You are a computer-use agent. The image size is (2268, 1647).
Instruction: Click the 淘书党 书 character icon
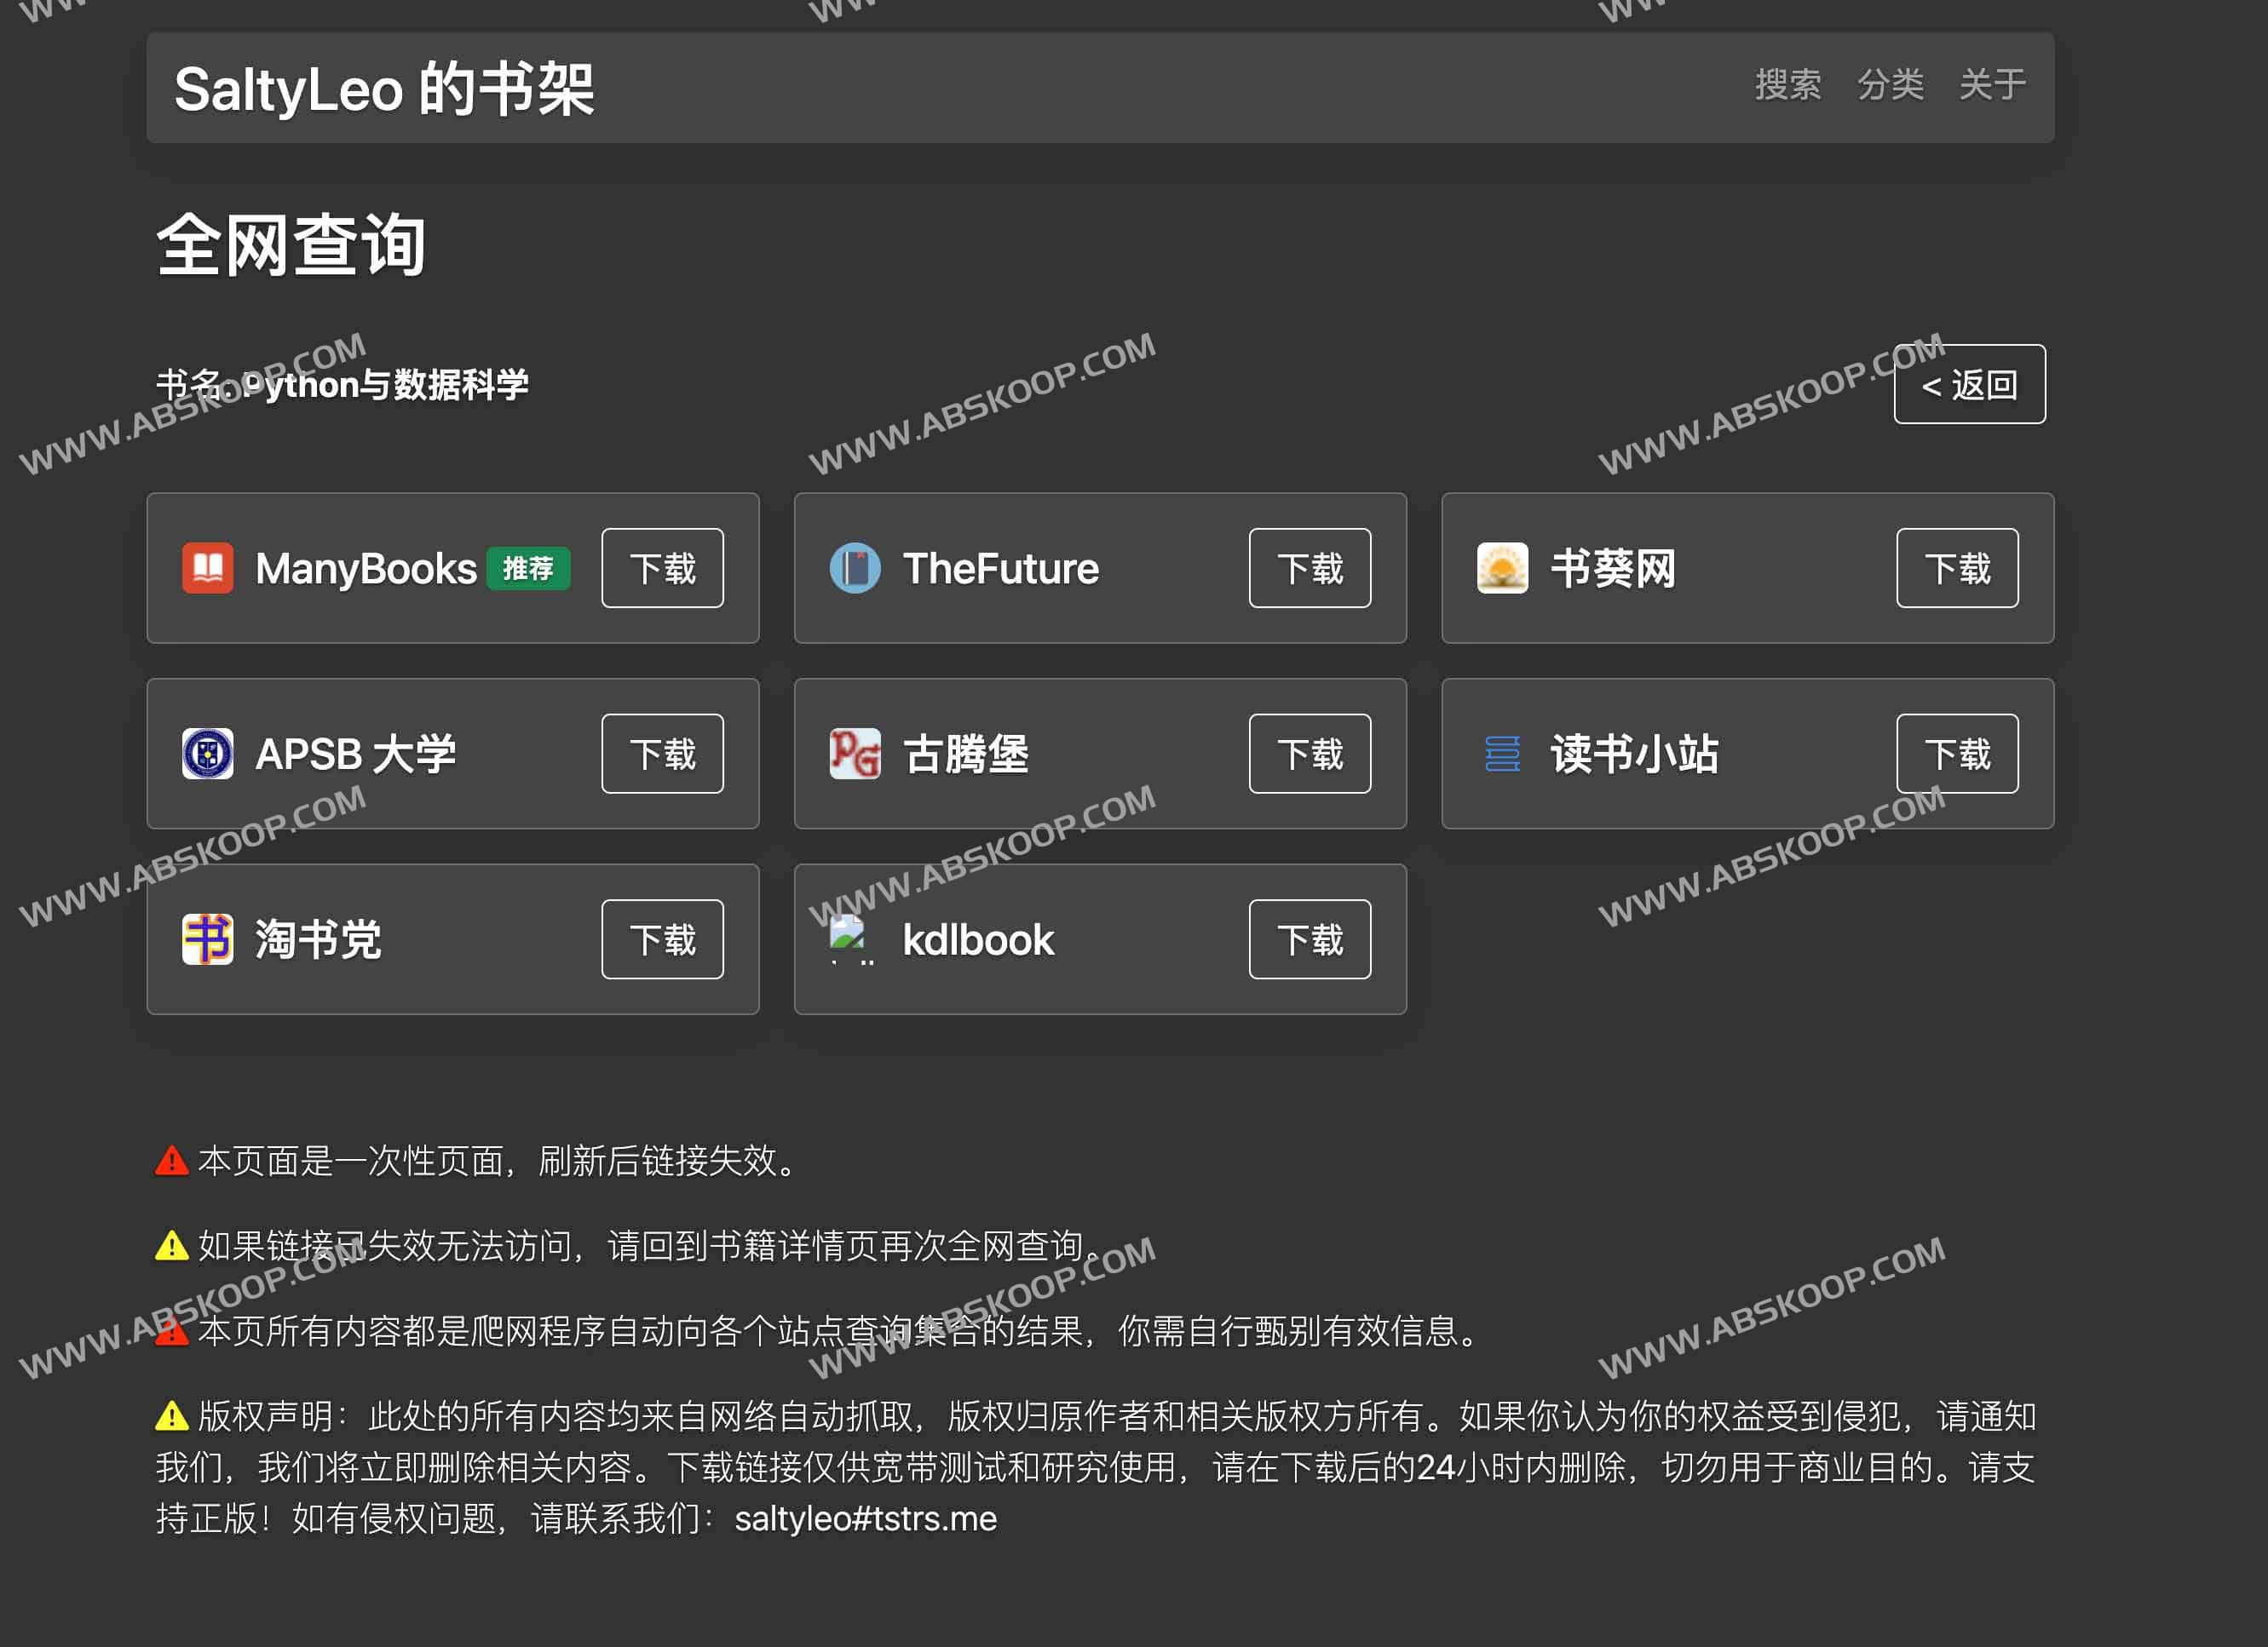click(207, 939)
